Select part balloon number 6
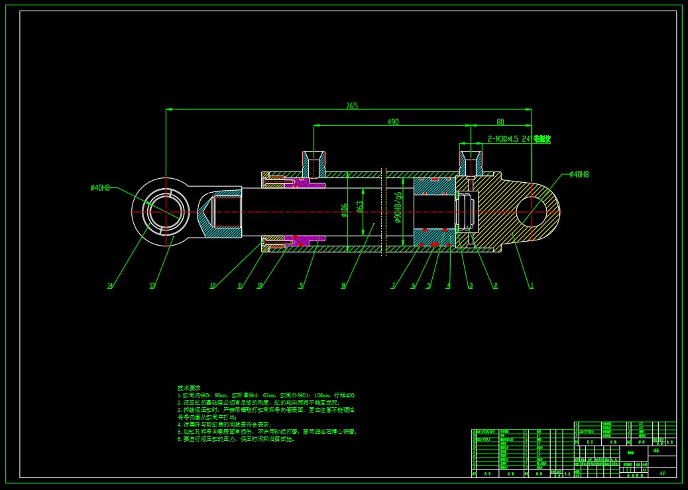The image size is (688, 490). pyautogui.click(x=414, y=286)
